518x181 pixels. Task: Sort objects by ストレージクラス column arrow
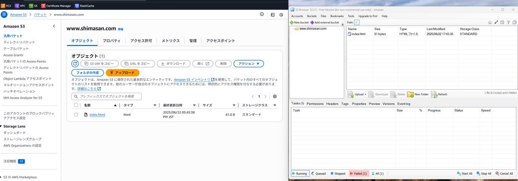(x=274, y=105)
